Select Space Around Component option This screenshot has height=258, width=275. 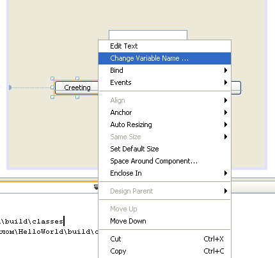coord(164,161)
